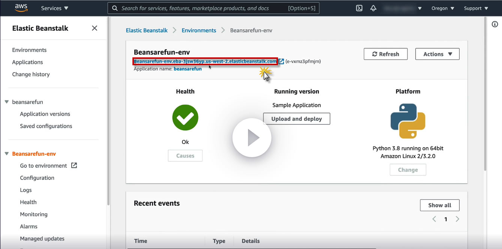This screenshot has width=502, height=249.
Task: Open Configuration in the sidebar
Action: tap(37, 178)
